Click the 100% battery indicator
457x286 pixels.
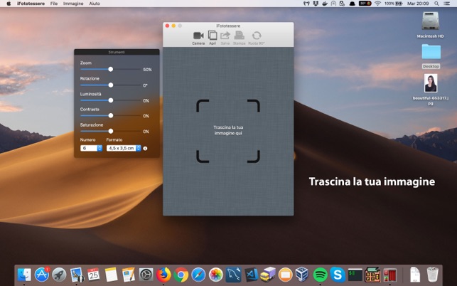click(x=394, y=4)
